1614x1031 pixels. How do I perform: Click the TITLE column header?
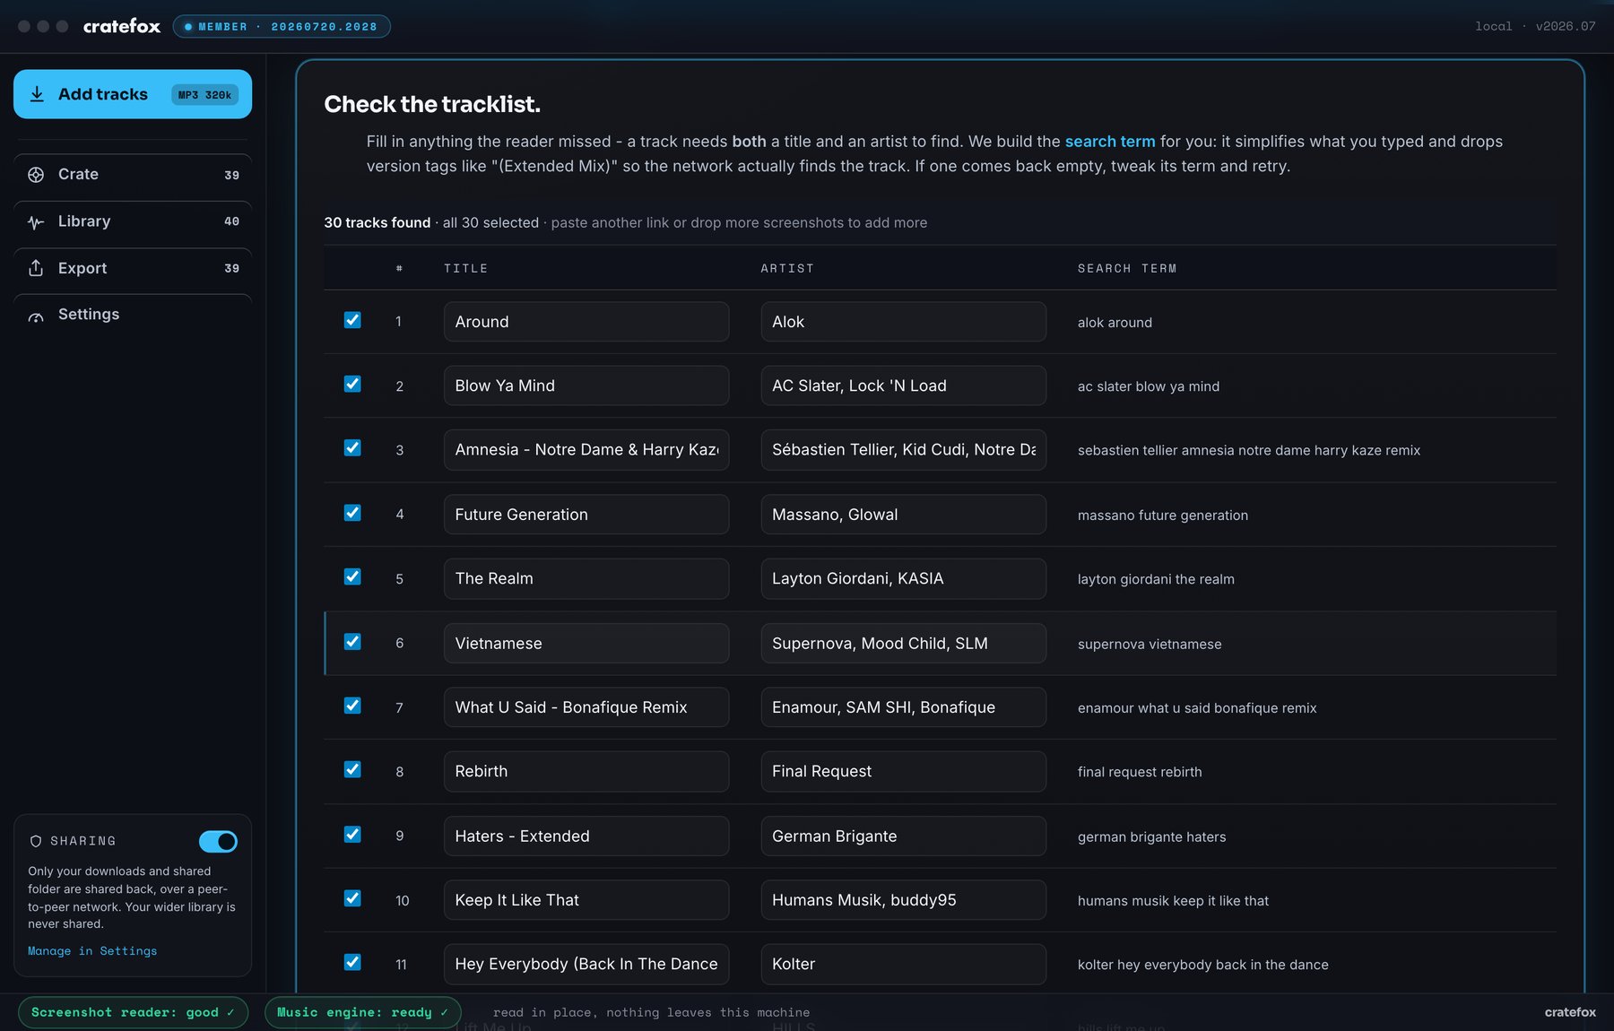click(465, 268)
